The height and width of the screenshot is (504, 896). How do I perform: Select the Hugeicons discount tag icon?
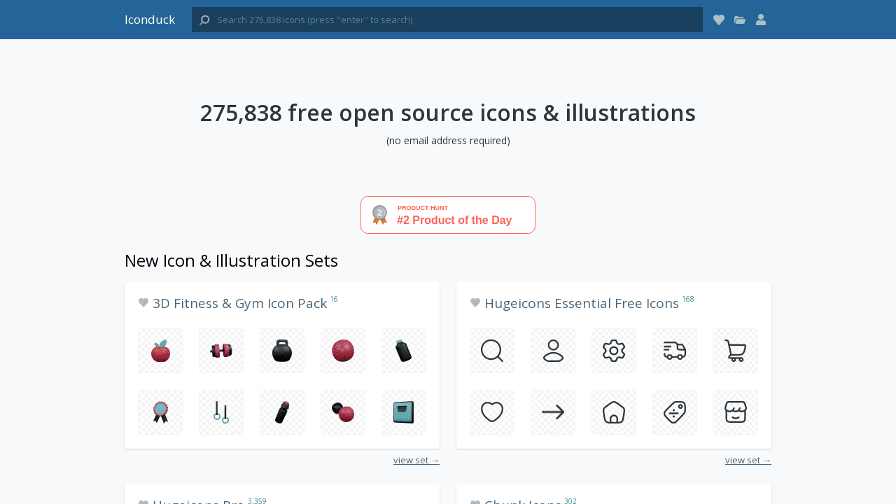[x=675, y=412]
